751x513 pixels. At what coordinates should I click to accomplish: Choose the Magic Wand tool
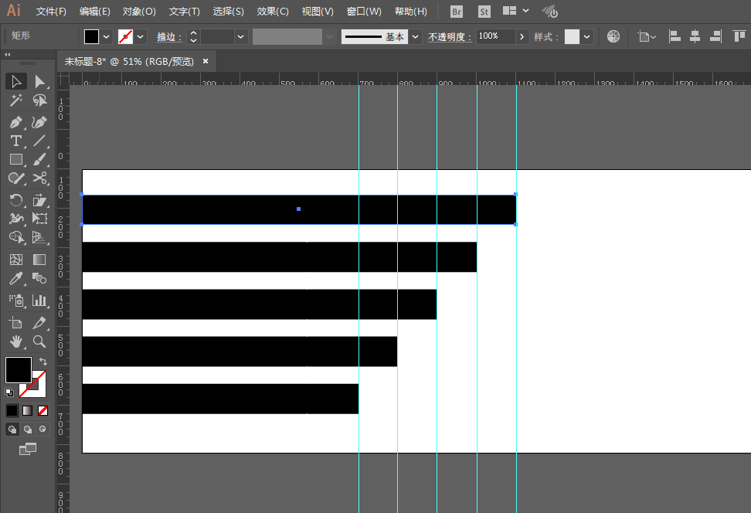(15, 100)
